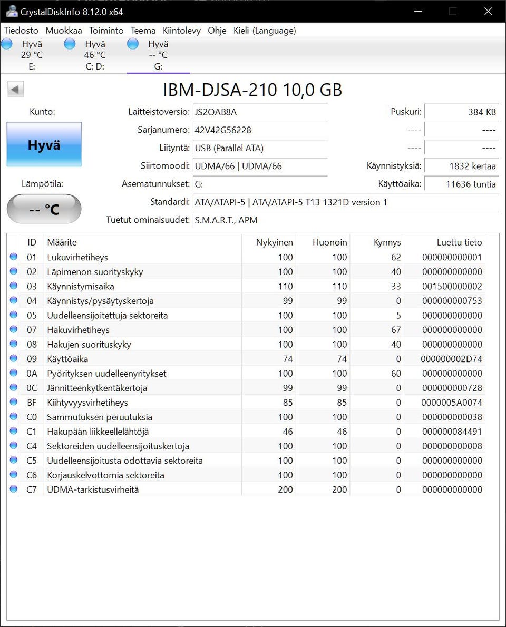Open the Kieli-(Language) menu
This screenshot has height=627, width=506.
pos(265,31)
